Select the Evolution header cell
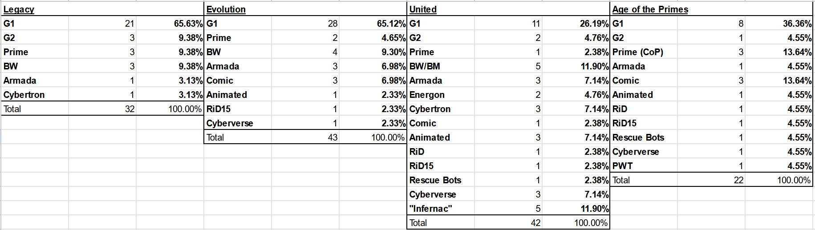This screenshot has height=230, width=815. pyautogui.click(x=226, y=9)
